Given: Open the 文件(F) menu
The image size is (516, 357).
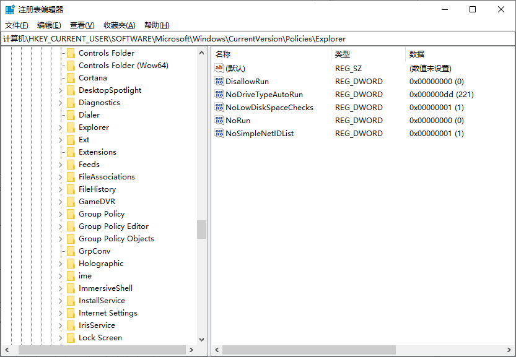Looking at the screenshot, I should (17, 25).
